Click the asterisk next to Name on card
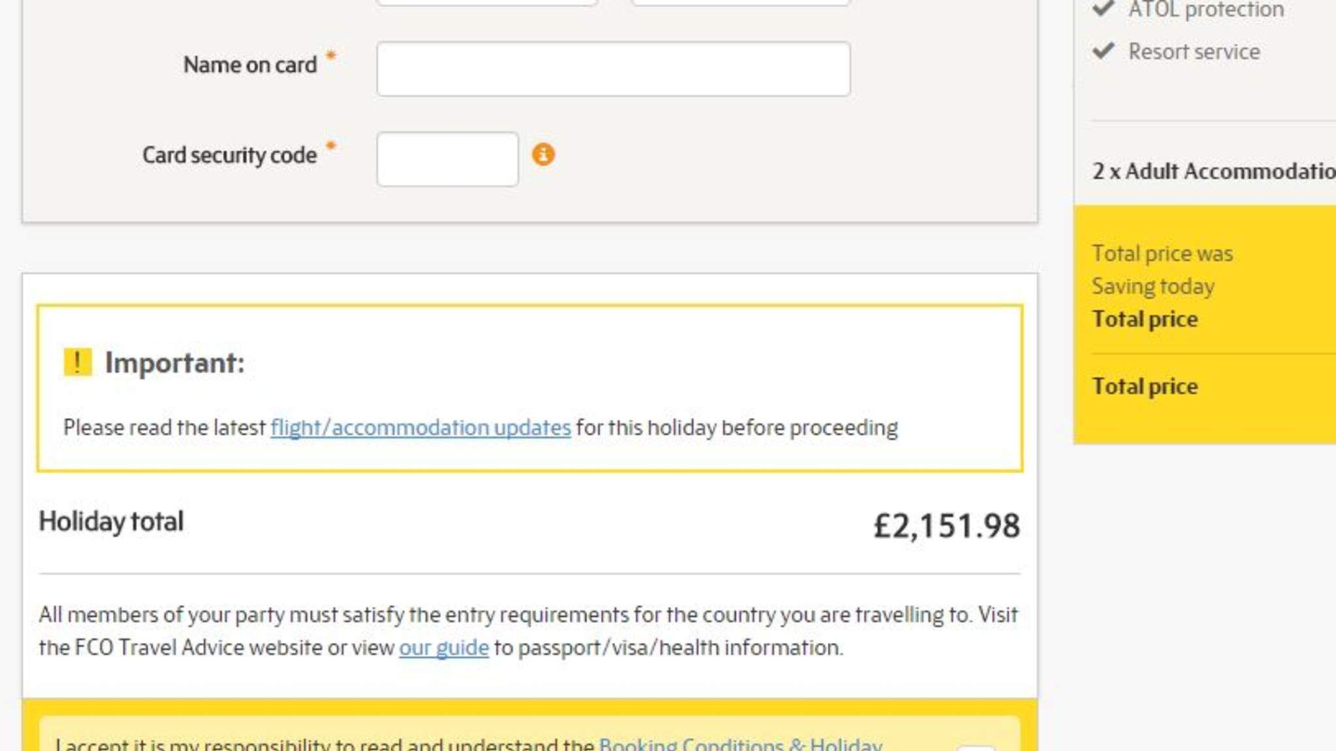Viewport: 1336px width, 751px height. 331,56
